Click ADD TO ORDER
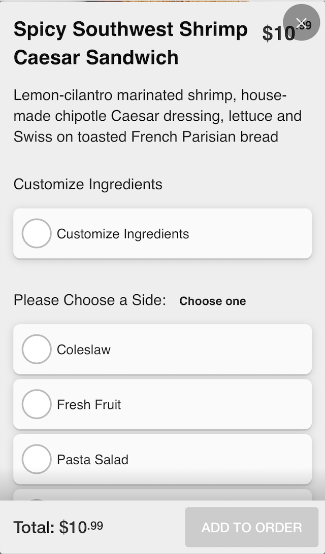 [251, 527]
